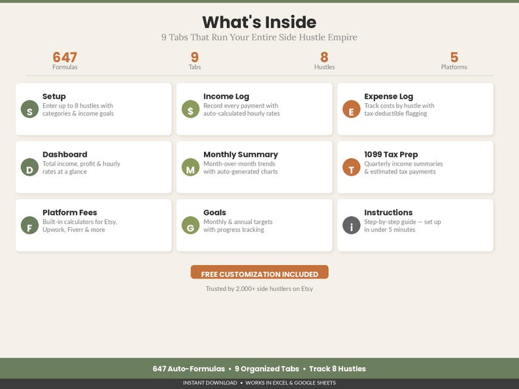Click the 647 Auto-Formulas footer banner text

tap(189, 369)
